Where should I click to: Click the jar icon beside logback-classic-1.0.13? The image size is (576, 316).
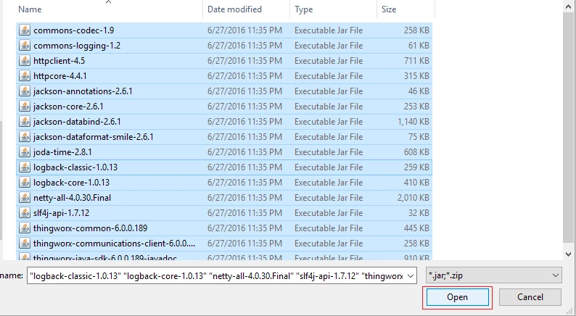[x=25, y=167]
